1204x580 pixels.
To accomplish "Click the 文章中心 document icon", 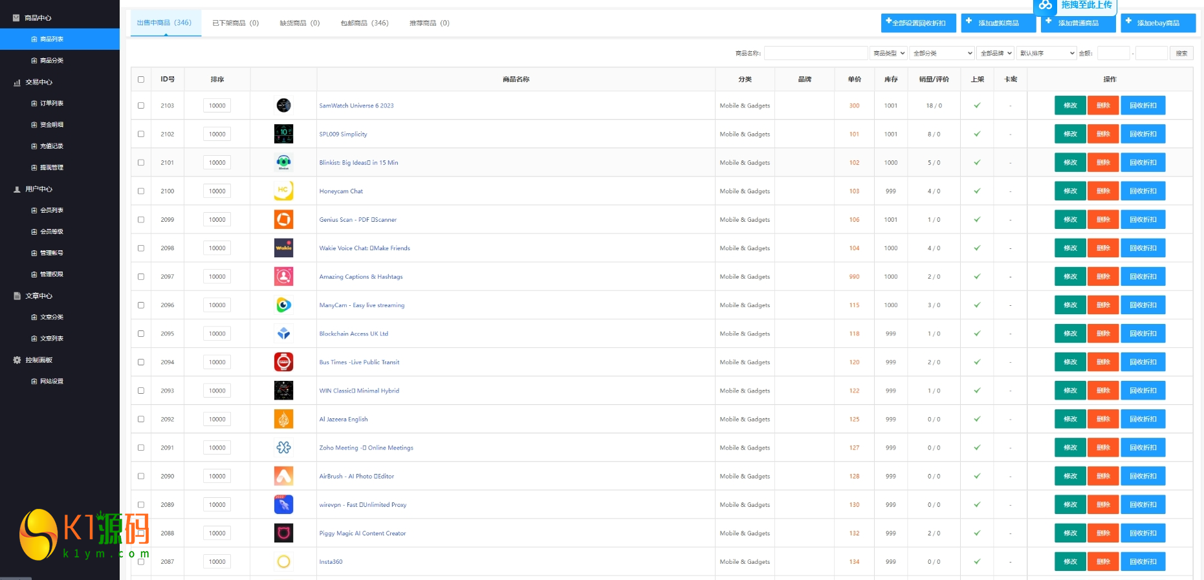I will [17, 296].
